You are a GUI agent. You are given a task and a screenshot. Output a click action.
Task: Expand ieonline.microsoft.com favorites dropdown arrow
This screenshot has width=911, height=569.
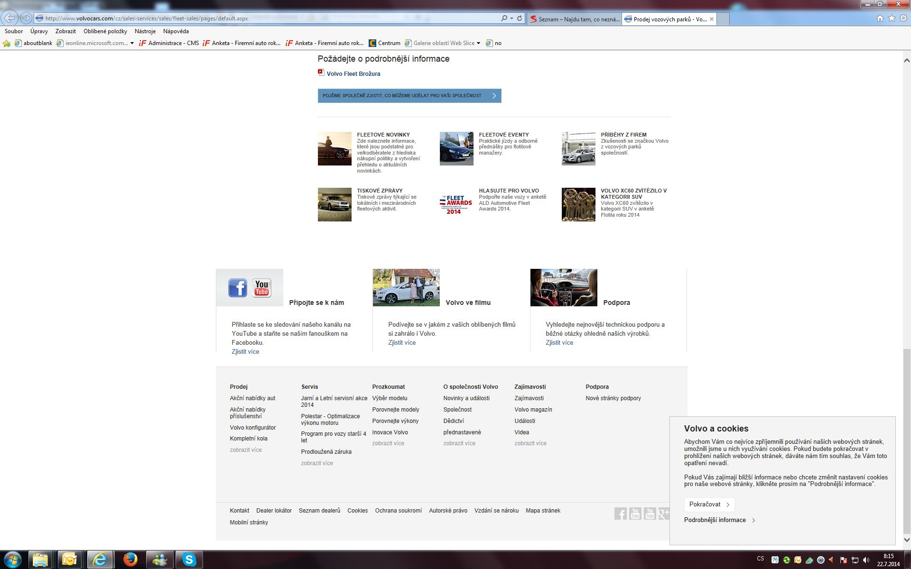132,43
